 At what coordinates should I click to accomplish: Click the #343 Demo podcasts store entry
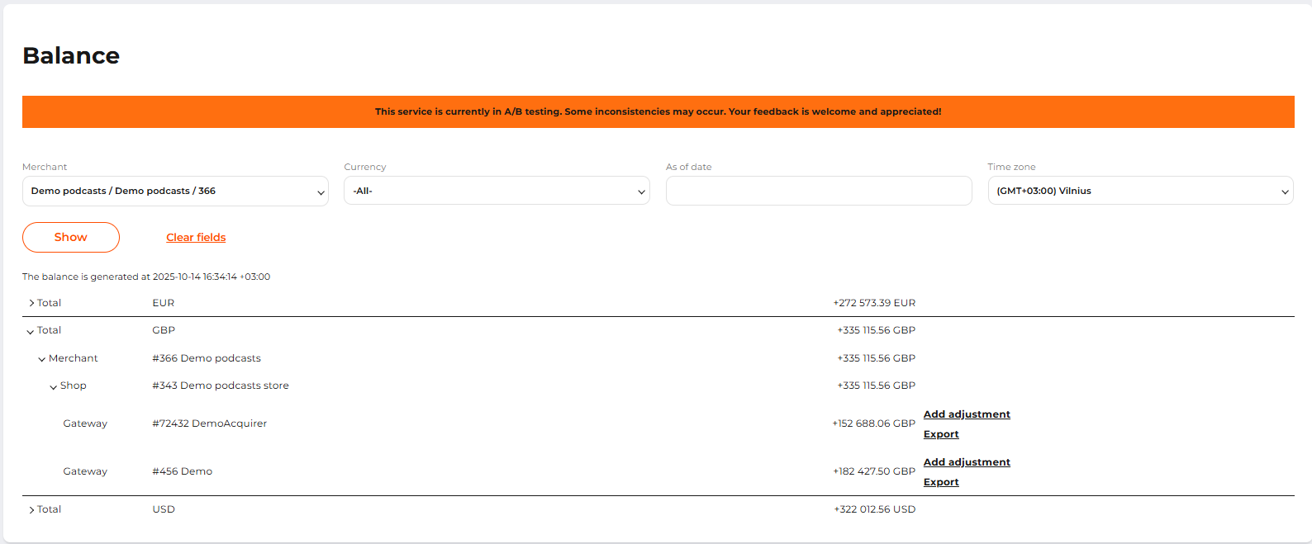coord(221,386)
